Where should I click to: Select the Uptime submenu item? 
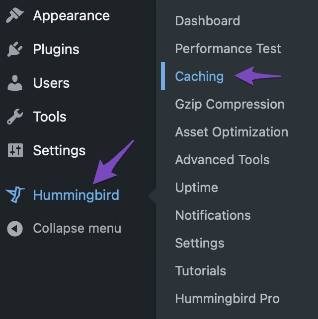(197, 188)
